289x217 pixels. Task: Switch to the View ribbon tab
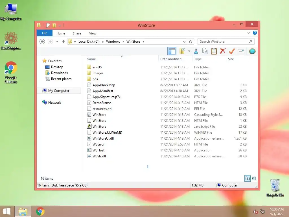point(93,33)
